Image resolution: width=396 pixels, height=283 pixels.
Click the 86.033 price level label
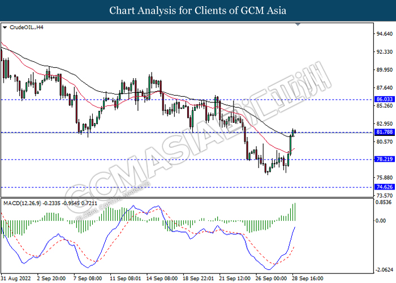[384, 99]
